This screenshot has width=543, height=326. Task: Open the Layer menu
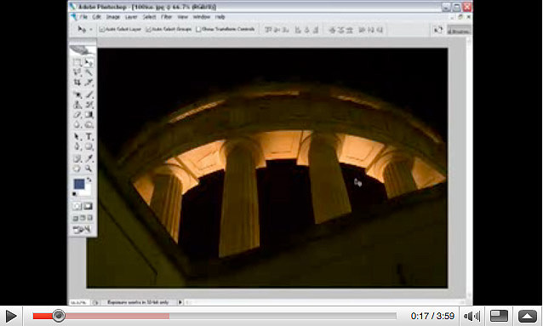131,17
